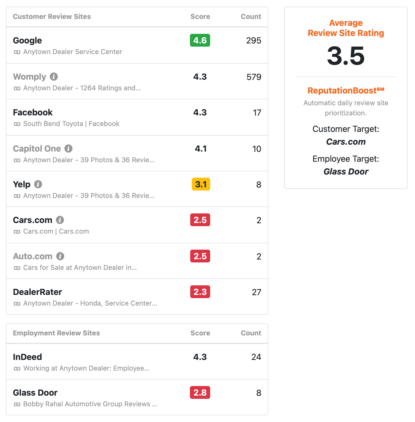Open the Anytown Dealer Service Center link
The image size is (415, 422).
pyautogui.click(x=73, y=52)
